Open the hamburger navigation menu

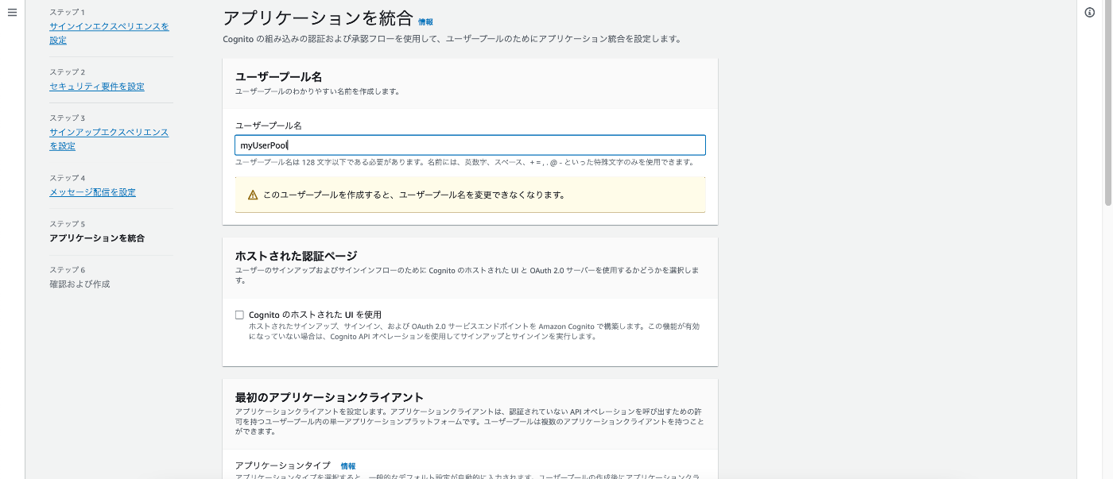point(12,13)
